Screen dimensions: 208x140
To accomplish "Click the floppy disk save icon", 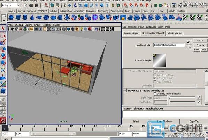I will coord(37,5).
